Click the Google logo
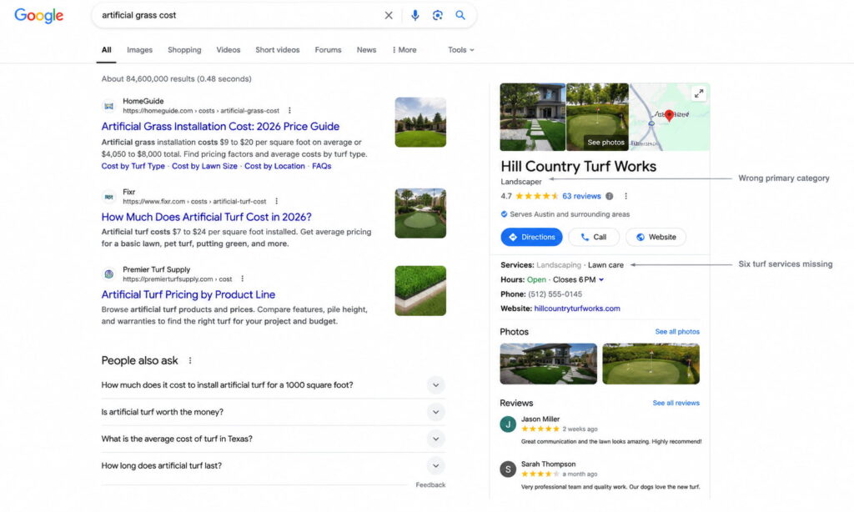 tap(38, 15)
